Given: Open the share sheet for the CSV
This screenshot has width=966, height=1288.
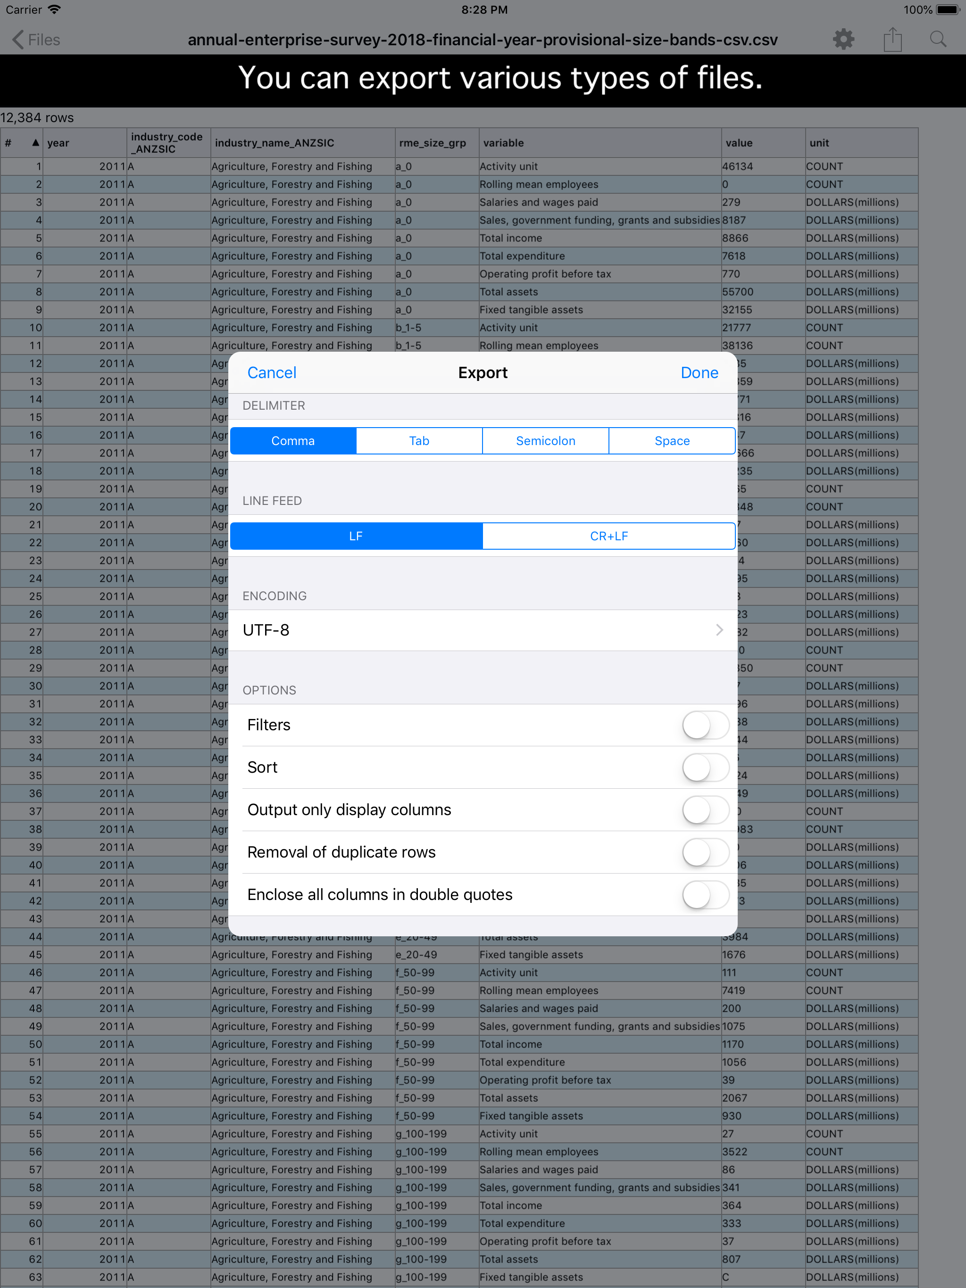Looking at the screenshot, I should point(892,39).
